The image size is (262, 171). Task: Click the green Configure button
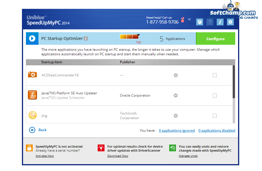click(216, 38)
